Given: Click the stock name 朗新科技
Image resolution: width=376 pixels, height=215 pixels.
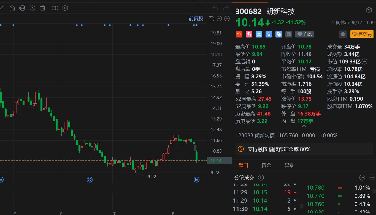Looking at the screenshot, I should (280, 11).
